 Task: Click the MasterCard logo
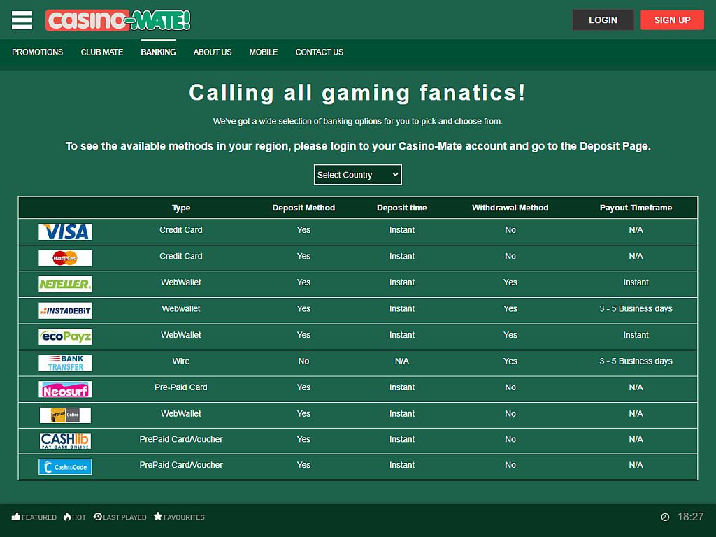point(65,257)
